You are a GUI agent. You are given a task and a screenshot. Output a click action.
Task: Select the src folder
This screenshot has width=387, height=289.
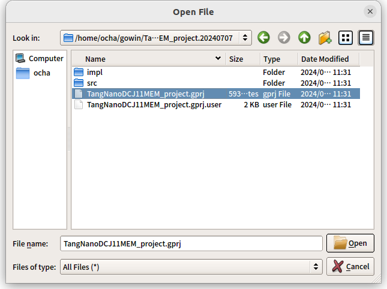click(92, 83)
